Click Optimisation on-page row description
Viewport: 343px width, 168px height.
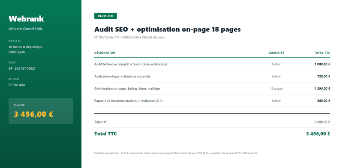pyautogui.click(x=127, y=88)
